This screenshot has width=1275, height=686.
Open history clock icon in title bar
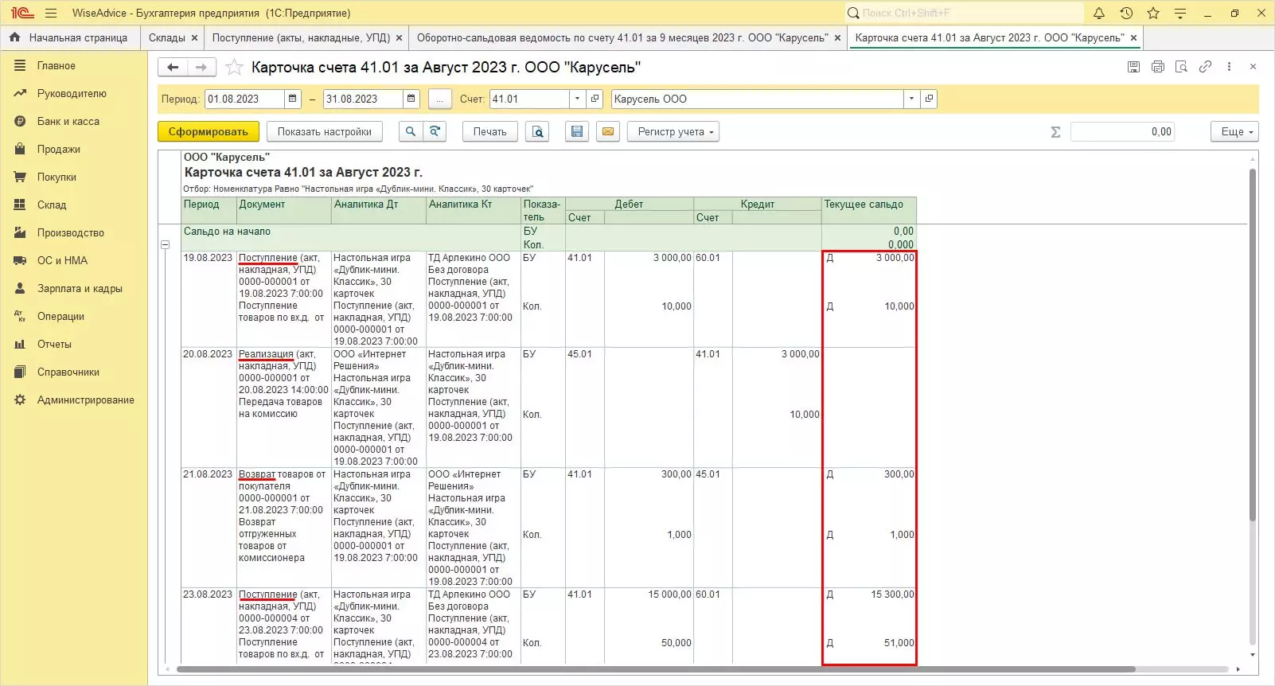coord(1126,13)
